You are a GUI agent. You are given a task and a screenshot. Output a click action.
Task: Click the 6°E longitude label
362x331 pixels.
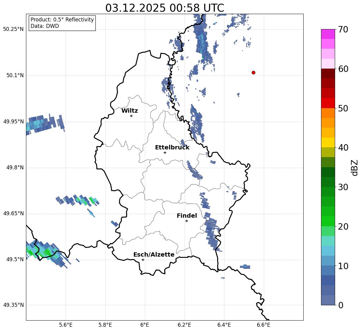[x=145, y=325]
